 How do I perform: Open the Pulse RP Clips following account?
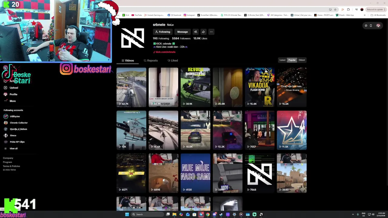[14, 142]
